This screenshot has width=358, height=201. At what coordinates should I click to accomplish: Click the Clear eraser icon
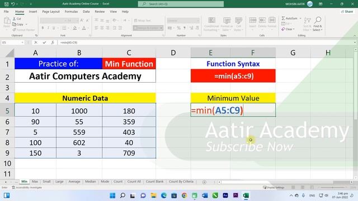pos(284,29)
